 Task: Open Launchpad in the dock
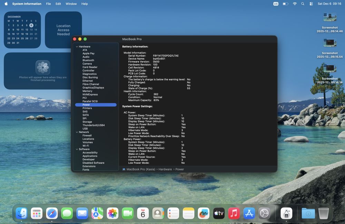(x=37, y=213)
